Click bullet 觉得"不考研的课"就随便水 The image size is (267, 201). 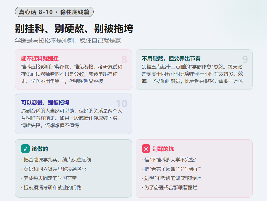pyautogui.click(x=172, y=178)
